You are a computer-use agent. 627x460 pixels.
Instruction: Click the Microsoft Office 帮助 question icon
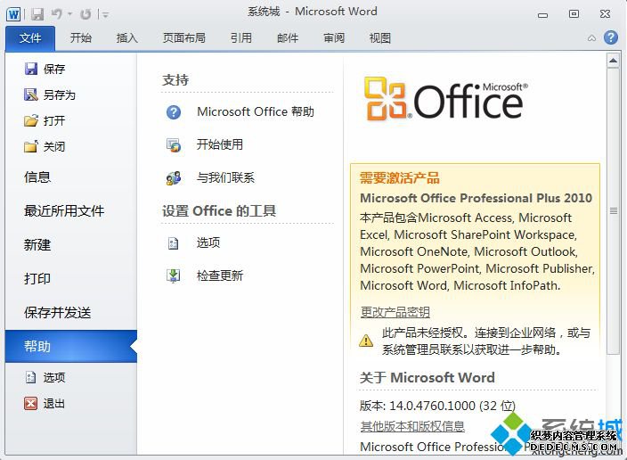tap(174, 112)
